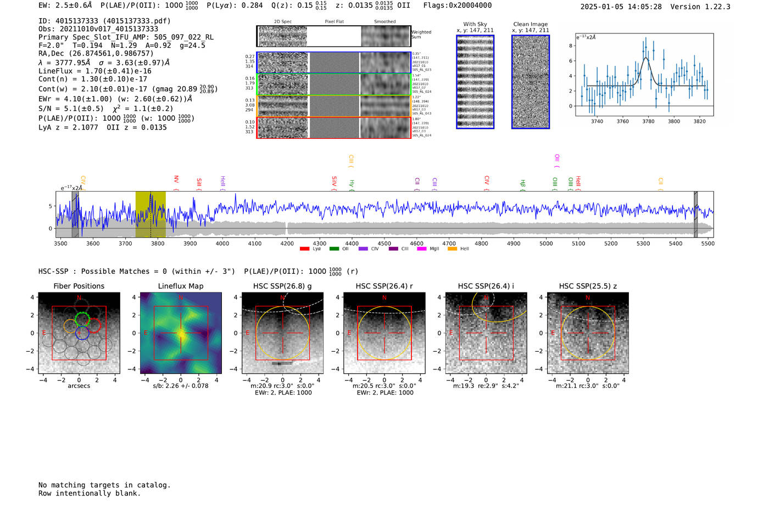Select the red NV line marker
769x523 pixels.
(176, 182)
